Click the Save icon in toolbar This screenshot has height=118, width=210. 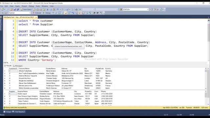click(14, 10)
